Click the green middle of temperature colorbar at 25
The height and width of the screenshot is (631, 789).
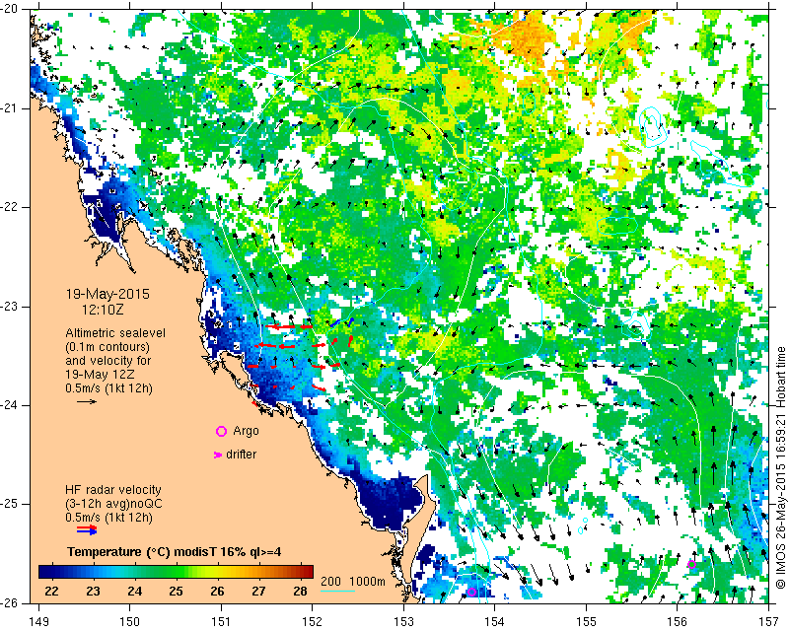pyautogui.click(x=176, y=572)
